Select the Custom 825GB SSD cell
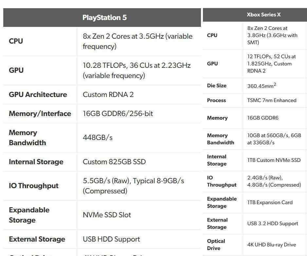This screenshot has height=256, width=307. (x=114, y=162)
